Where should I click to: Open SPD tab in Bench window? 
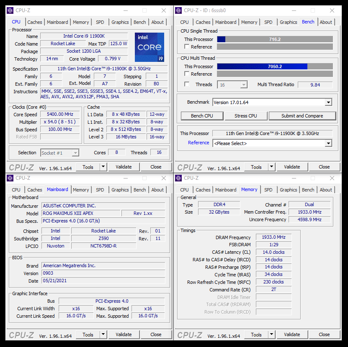pyautogui.click(x=268, y=22)
